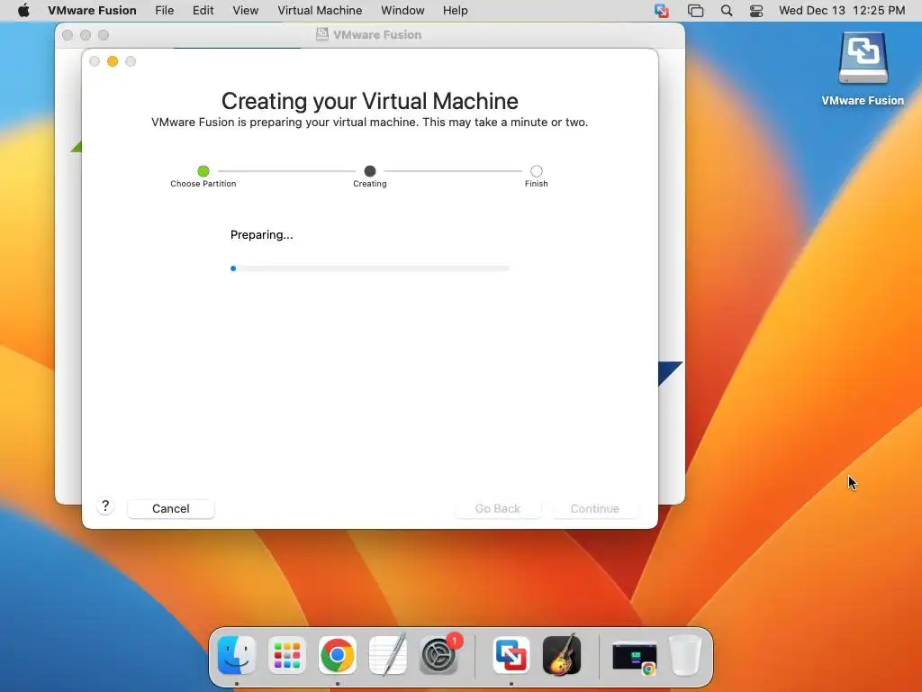The width and height of the screenshot is (922, 692).
Task: Open TextEdit from the Dock
Action: click(388, 655)
